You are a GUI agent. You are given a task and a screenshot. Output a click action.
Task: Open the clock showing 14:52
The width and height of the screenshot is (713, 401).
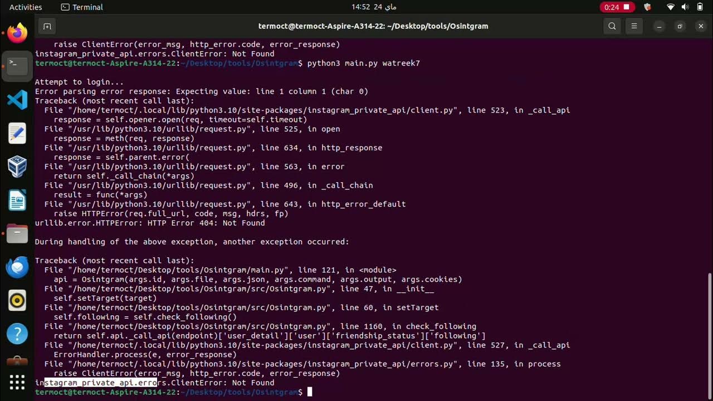tap(374, 7)
